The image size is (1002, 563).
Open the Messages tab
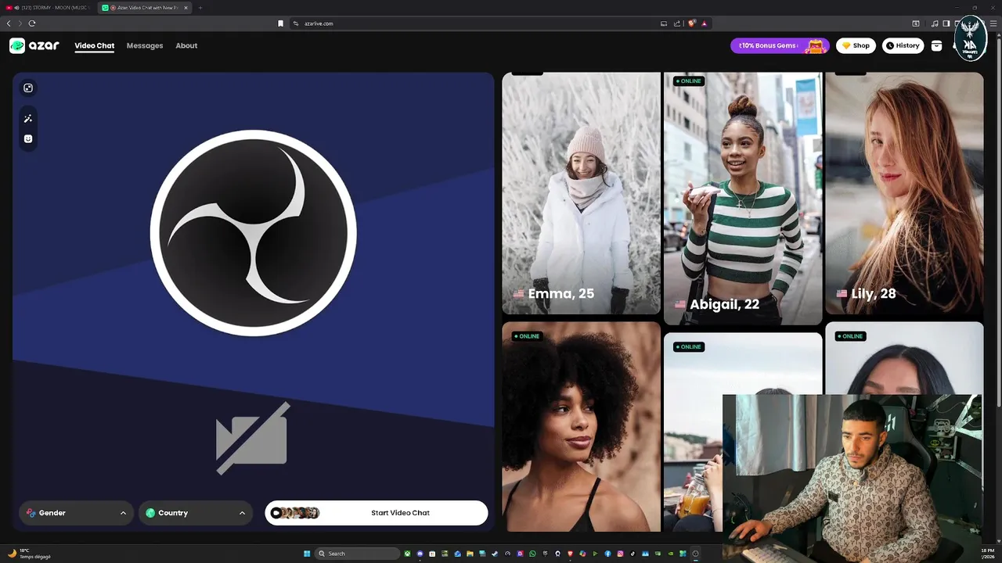click(x=145, y=45)
